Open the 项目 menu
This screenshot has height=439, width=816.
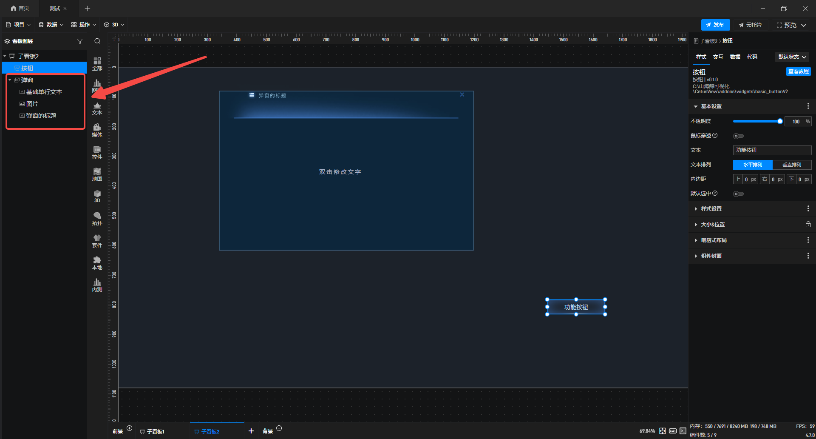[19, 25]
